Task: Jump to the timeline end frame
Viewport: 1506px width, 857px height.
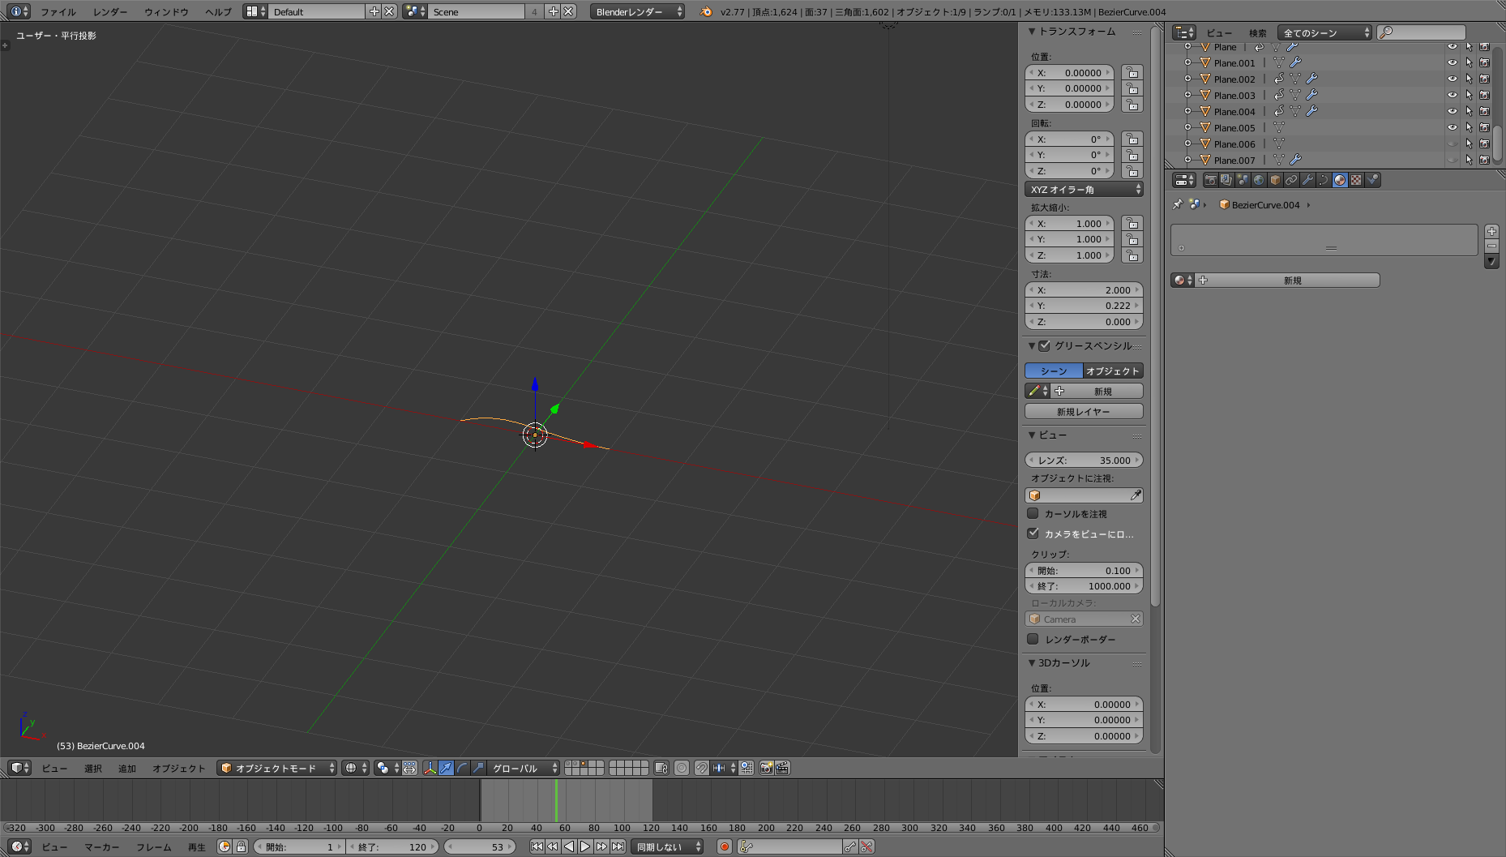Action: [618, 846]
